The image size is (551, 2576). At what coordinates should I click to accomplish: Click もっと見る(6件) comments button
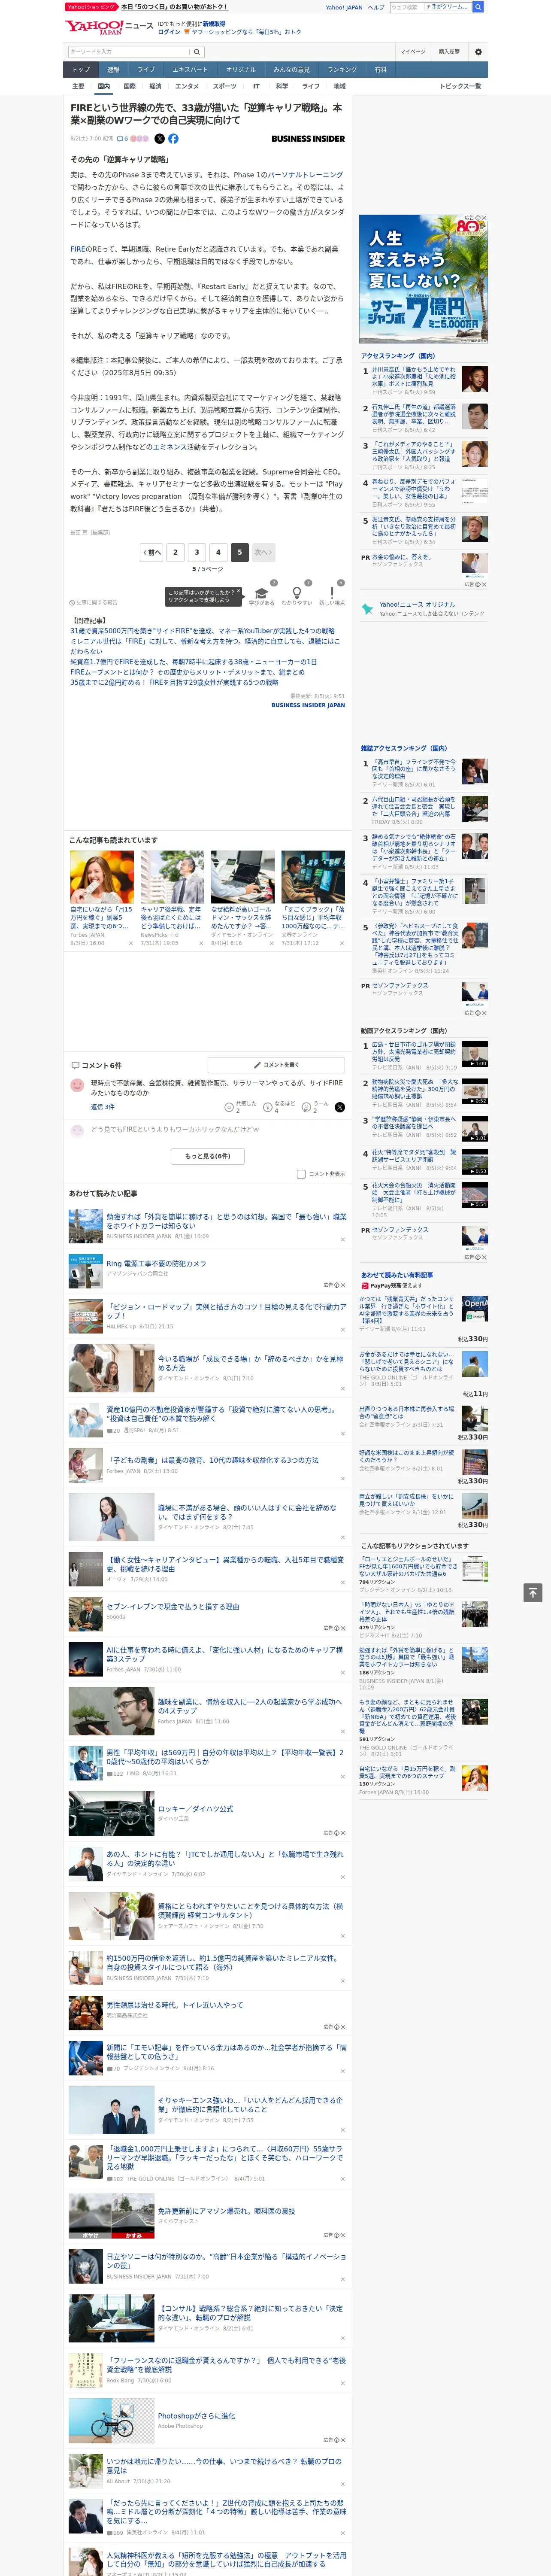(x=207, y=1156)
